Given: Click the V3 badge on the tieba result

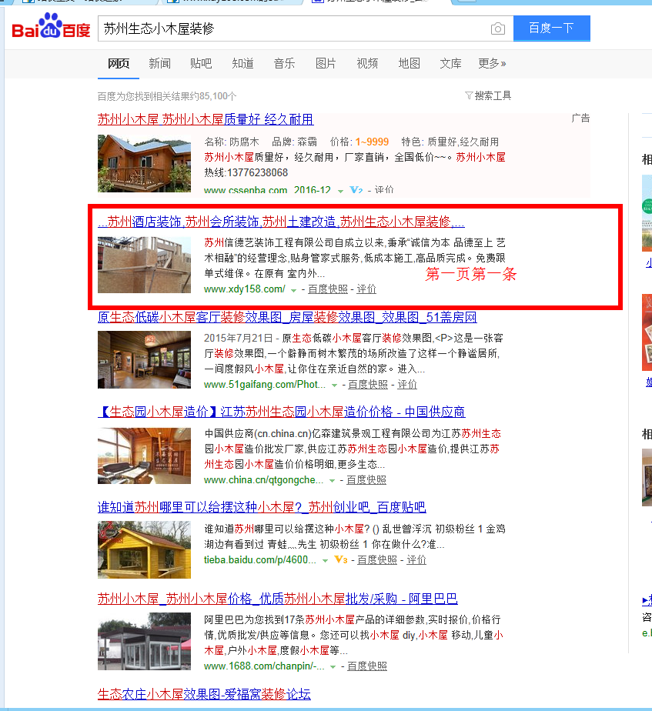Looking at the screenshot, I should click(341, 560).
